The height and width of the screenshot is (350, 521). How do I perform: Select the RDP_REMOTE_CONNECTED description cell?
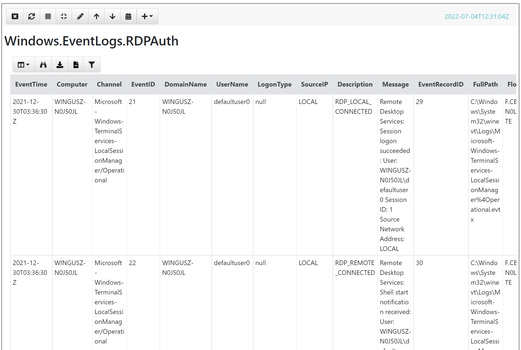coord(355,303)
